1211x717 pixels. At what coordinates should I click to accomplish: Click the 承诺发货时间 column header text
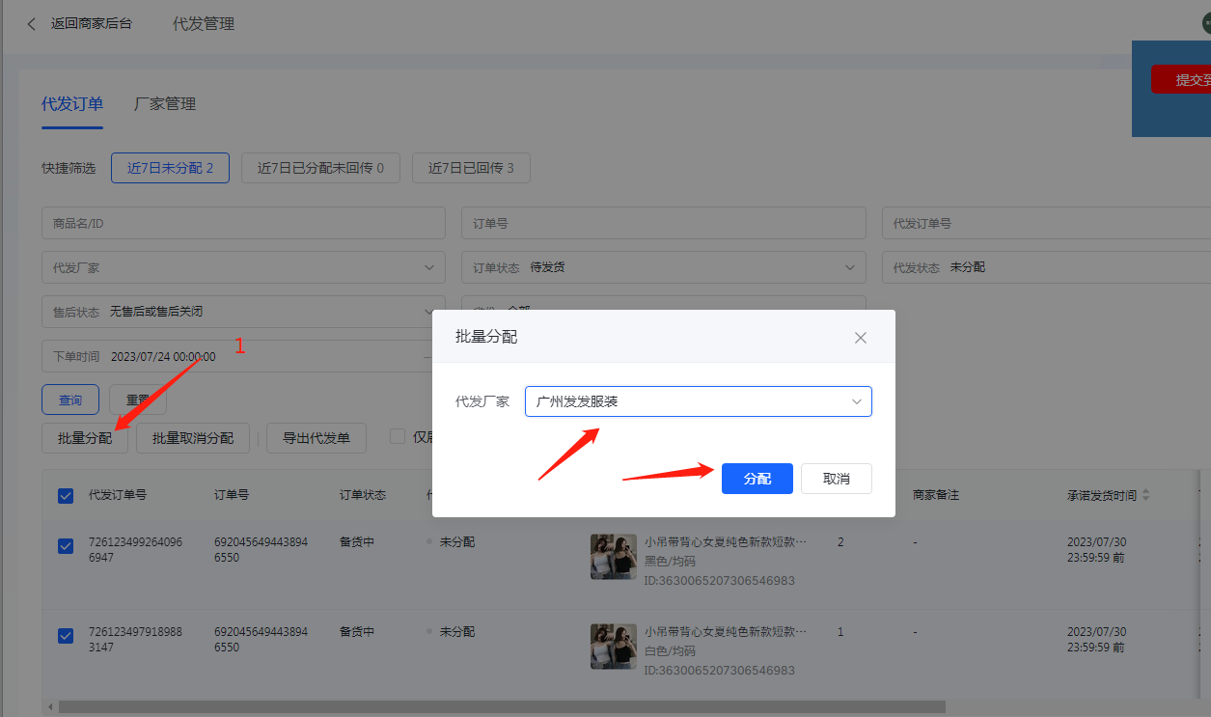click(x=1102, y=495)
